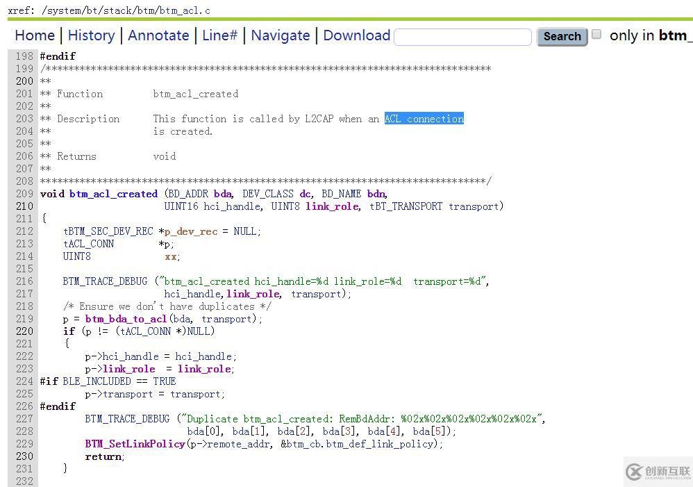
Task: Click 'Returns void' comment line
Action: (108, 156)
